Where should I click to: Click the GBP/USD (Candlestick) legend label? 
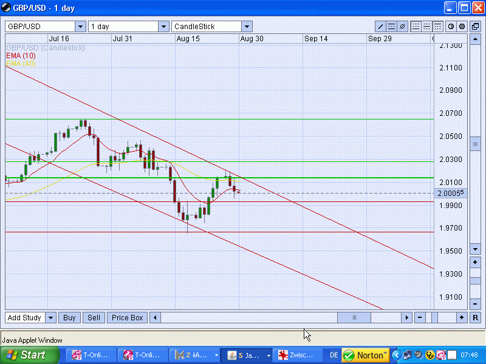(x=45, y=48)
